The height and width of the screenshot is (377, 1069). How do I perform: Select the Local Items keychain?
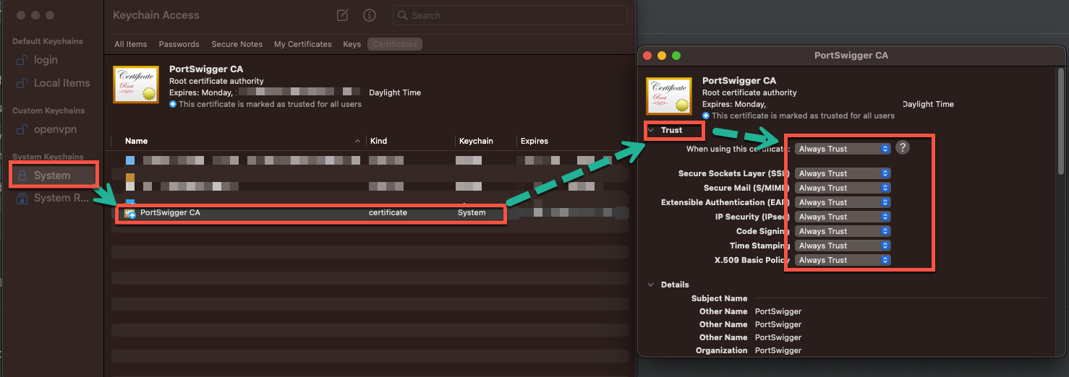coord(62,83)
